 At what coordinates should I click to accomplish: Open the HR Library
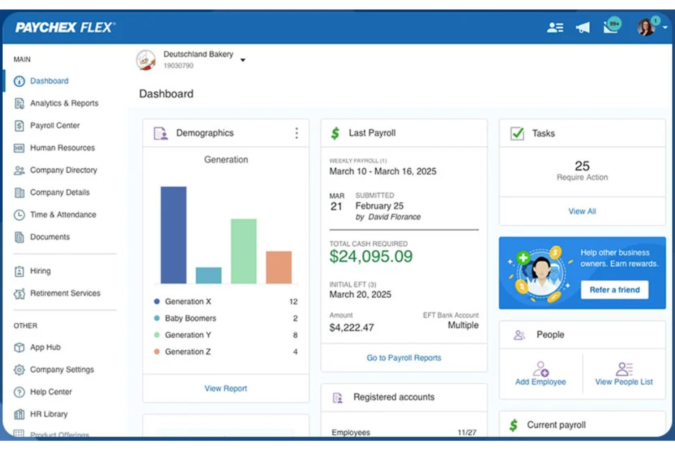pos(48,414)
